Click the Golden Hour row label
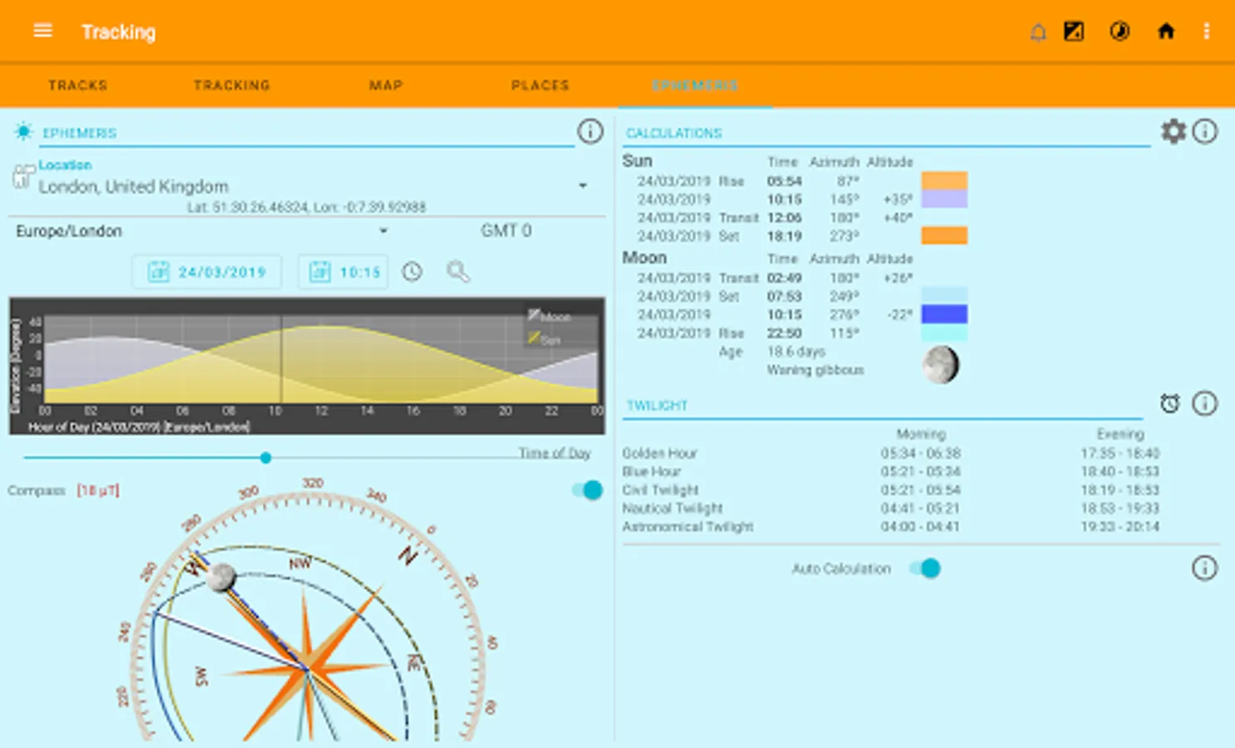1235x748 pixels. point(660,453)
